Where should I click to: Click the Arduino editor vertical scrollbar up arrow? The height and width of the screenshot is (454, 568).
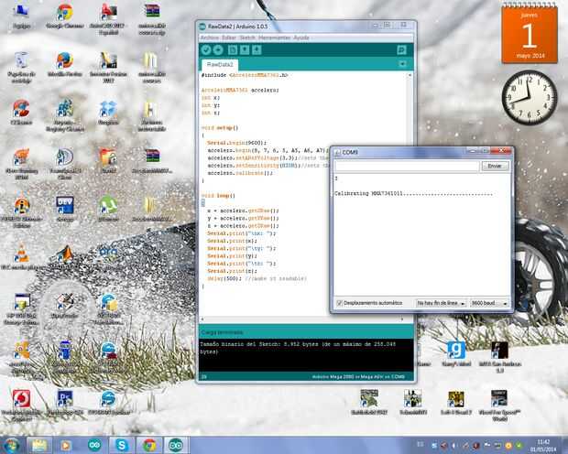click(x=410, y=75)
